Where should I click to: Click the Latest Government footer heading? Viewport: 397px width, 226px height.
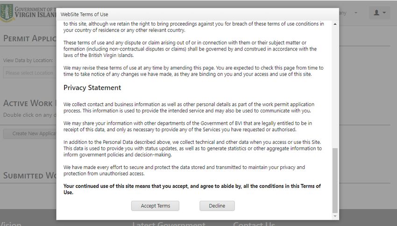[x=169, y=224]
